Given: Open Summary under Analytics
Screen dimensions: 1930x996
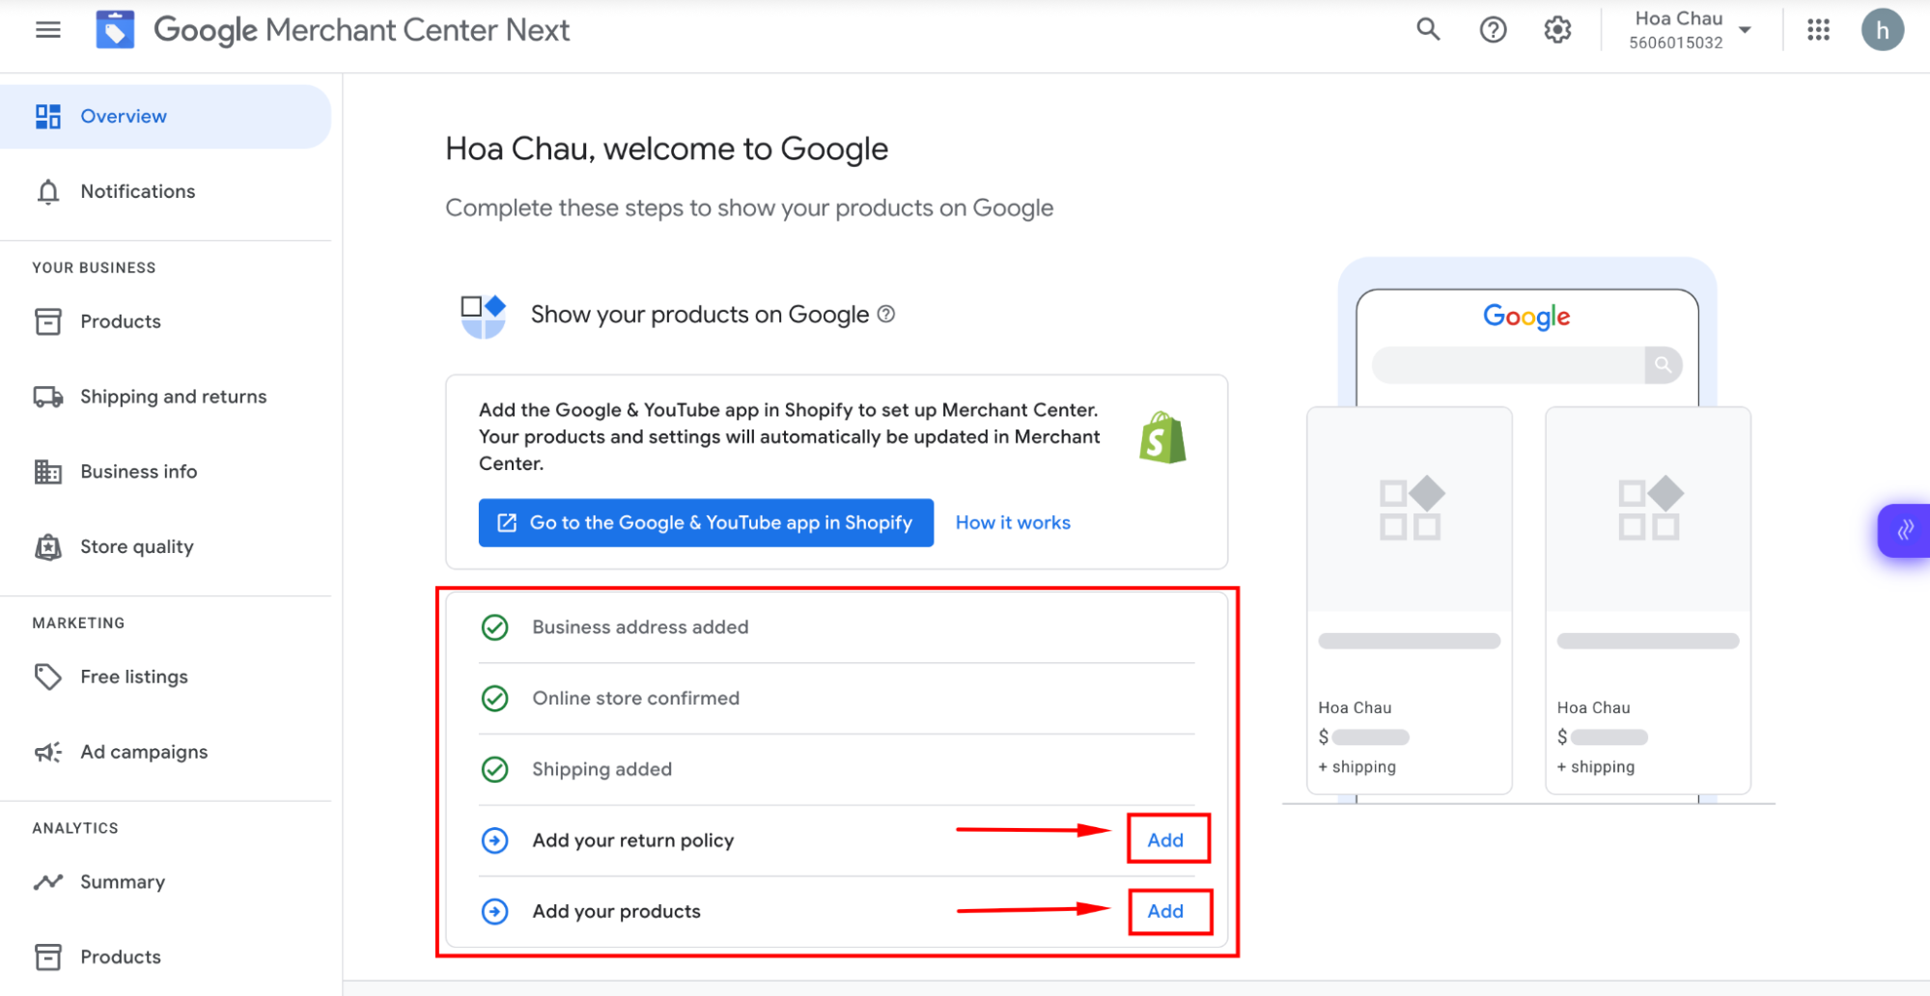Looking at the screenshot, I should click(x=165, y=882).
